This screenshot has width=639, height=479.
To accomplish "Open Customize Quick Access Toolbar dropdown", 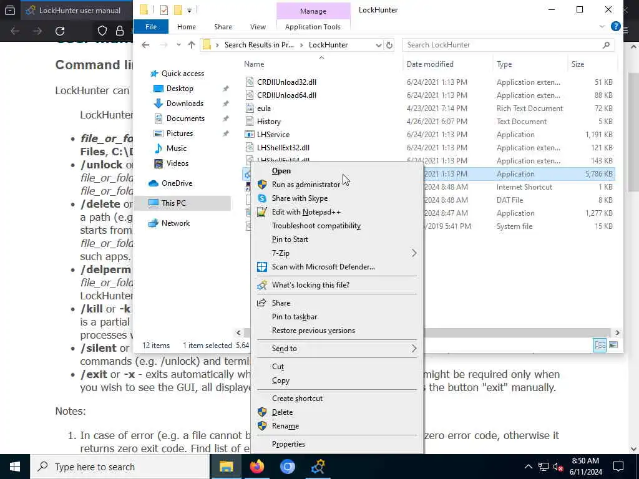I will tap(190, 10).
